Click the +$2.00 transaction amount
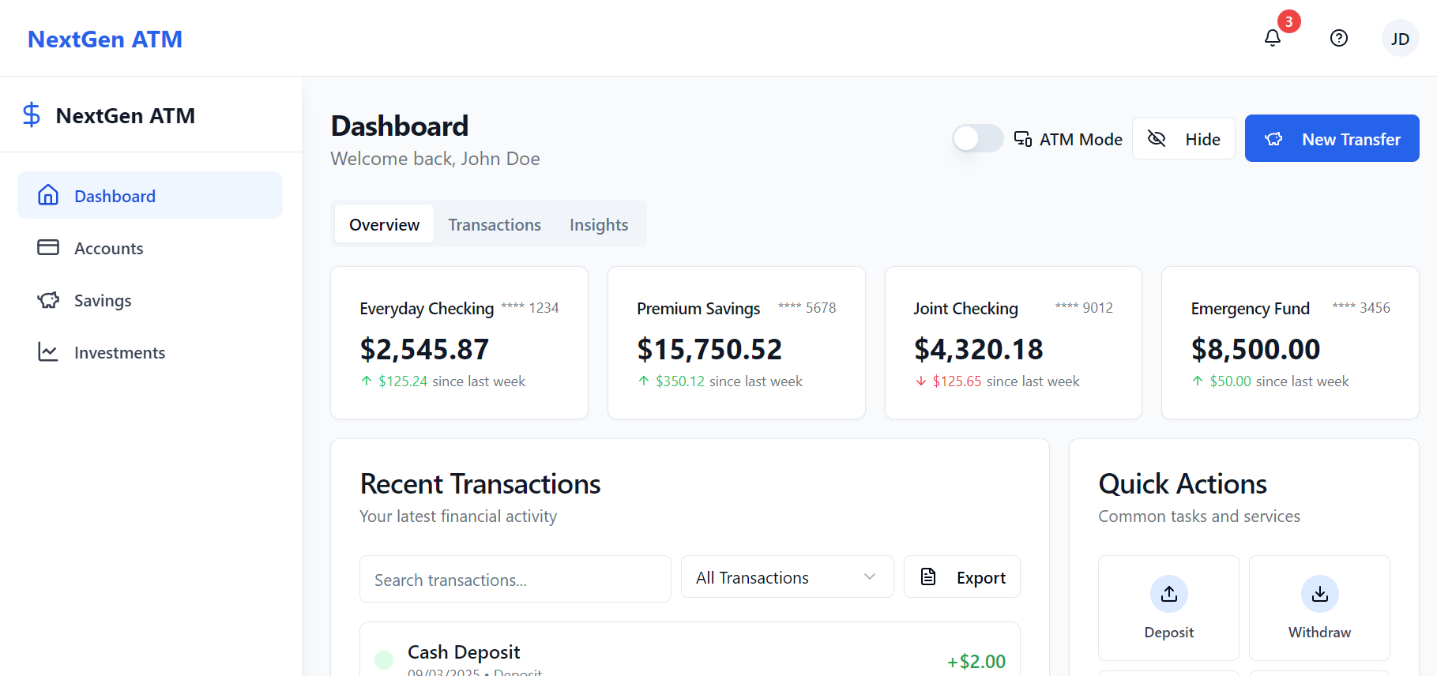Image resolution: width=1437 pixels, height=676 pixels. [x=976, y=661]
